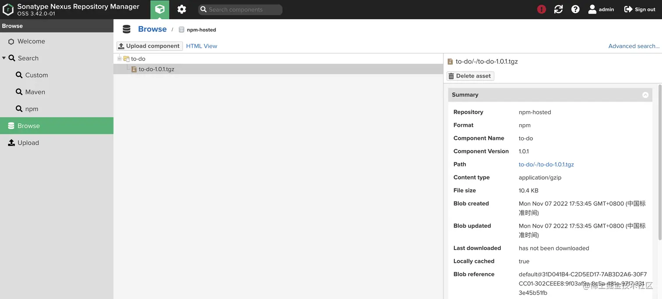
Task: Click the Repository value npm-hosted
Action: coord(535,112)
